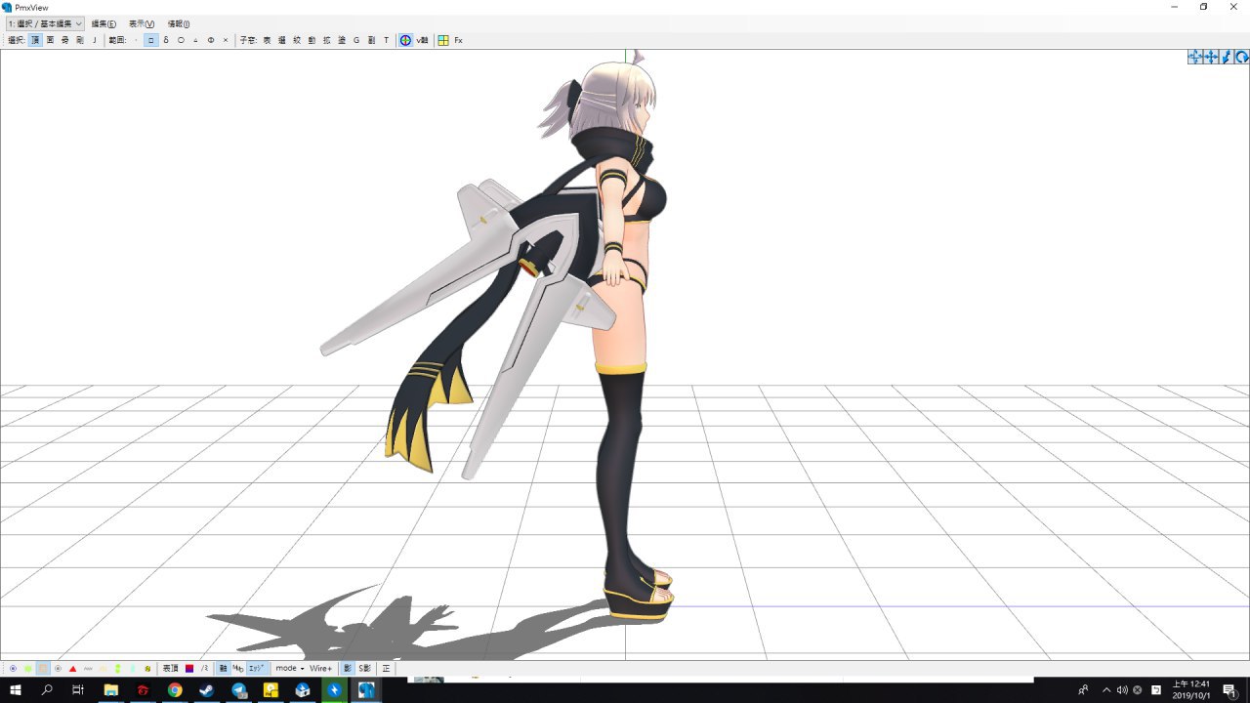Select the box range selection square icon
This screenshot has height=703, width=1250.
tap(151, 40)
